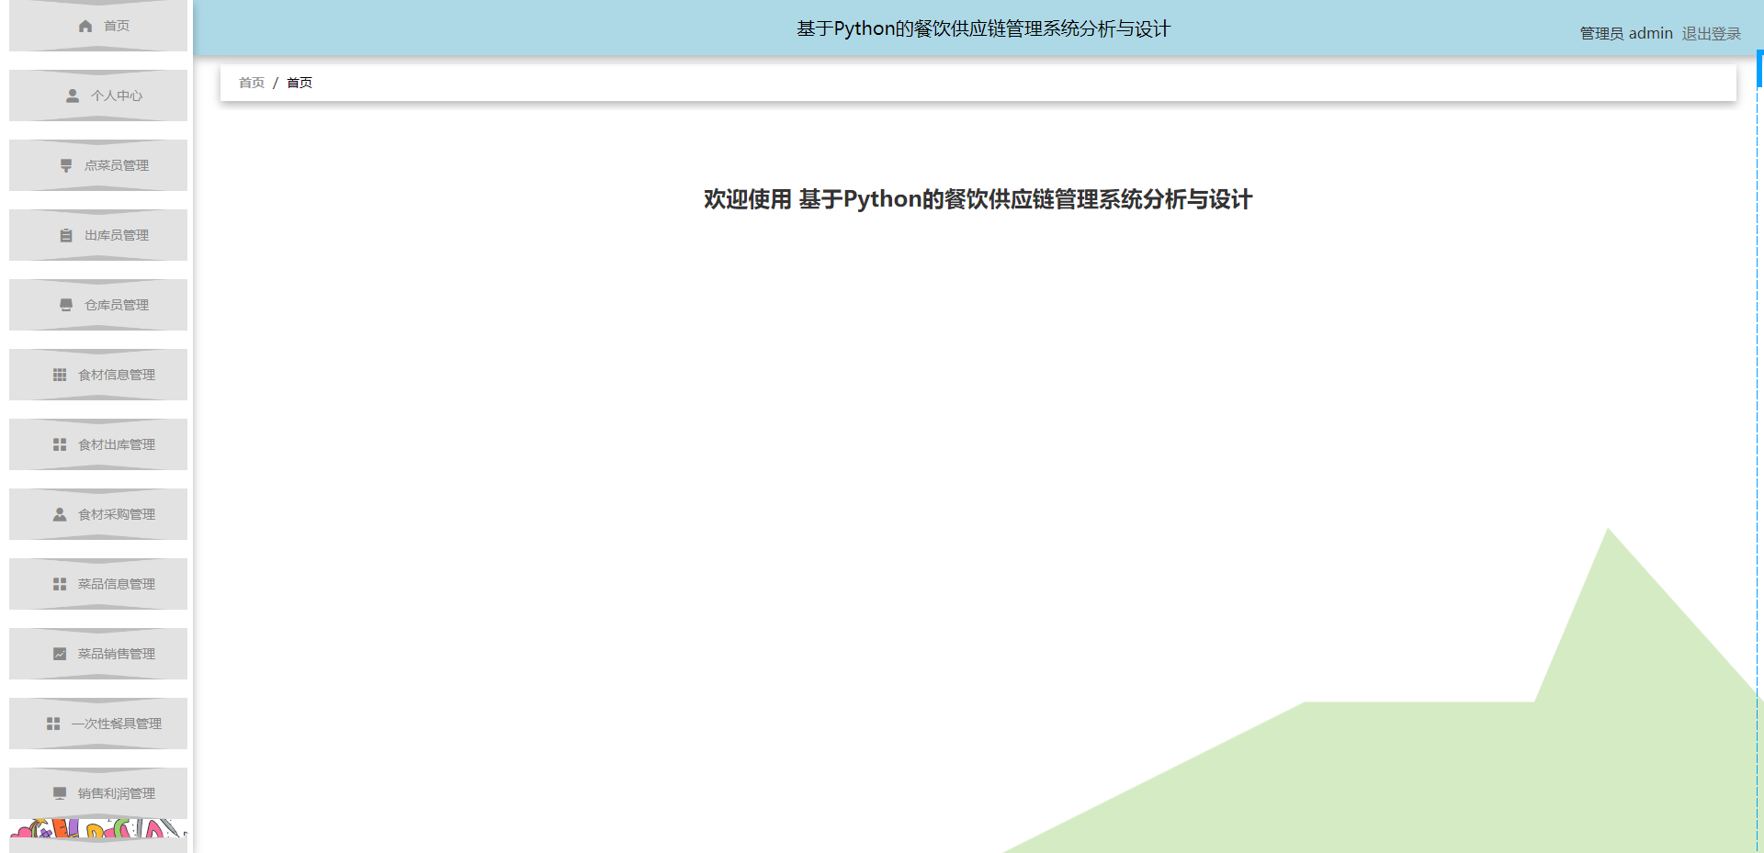This screenshot has height=853, width=1764.
Task: Select the person icon for 个人中心
Action: [72, 95]
